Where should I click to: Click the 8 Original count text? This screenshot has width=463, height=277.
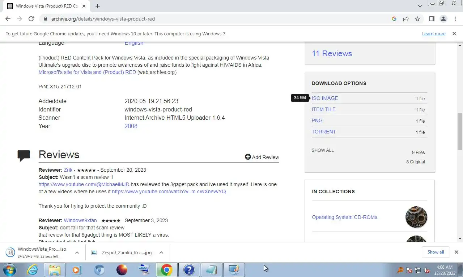click(x=416, y=162)
